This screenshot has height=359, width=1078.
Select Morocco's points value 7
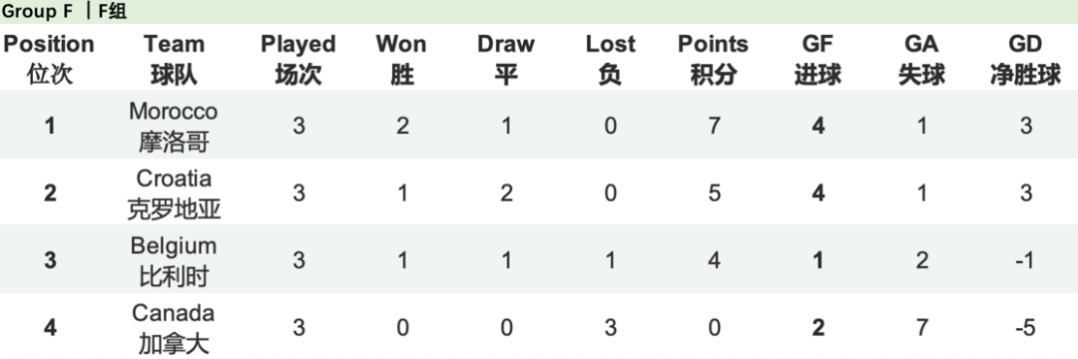(x=715, y=127)
